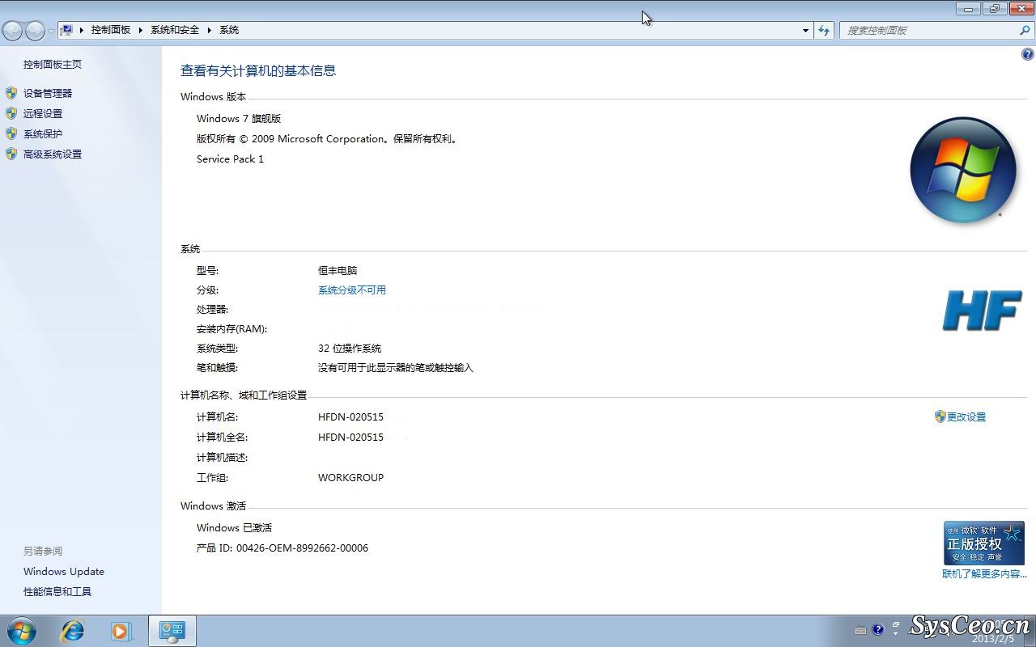Click the address bar Refresh button
Image resolution: width=1036 pixels, height=647 pixels.
pyautogui.click(x=824, y=31)
